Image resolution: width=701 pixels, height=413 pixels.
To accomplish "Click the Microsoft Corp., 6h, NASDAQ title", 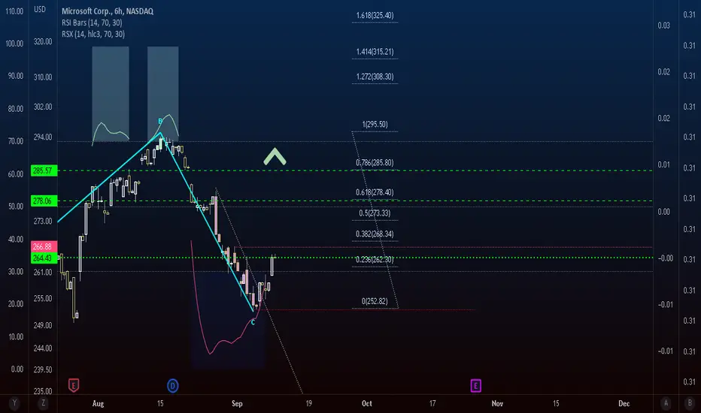I will (x=108, y=11).
